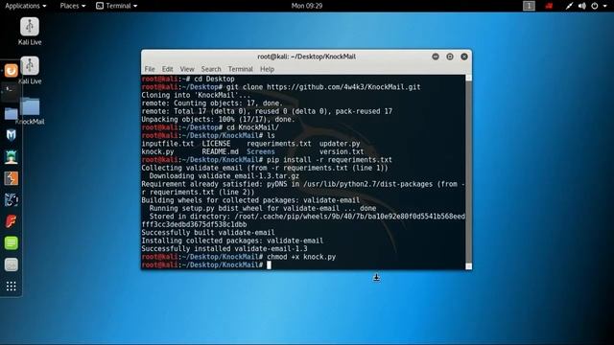Open the power menu icon
This screenshot has width=614, height=345.
595,6
